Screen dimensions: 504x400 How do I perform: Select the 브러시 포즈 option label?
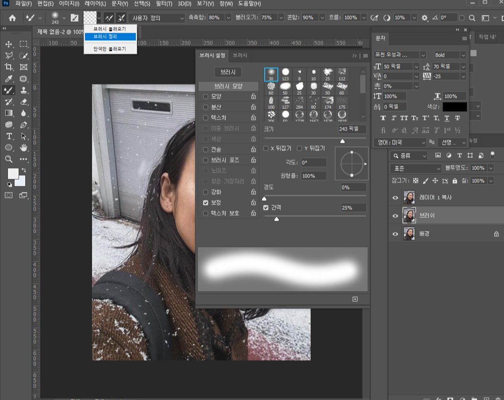point(225,160)
